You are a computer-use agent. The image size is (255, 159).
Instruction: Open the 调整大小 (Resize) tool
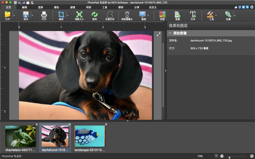(x=79, y=14)
